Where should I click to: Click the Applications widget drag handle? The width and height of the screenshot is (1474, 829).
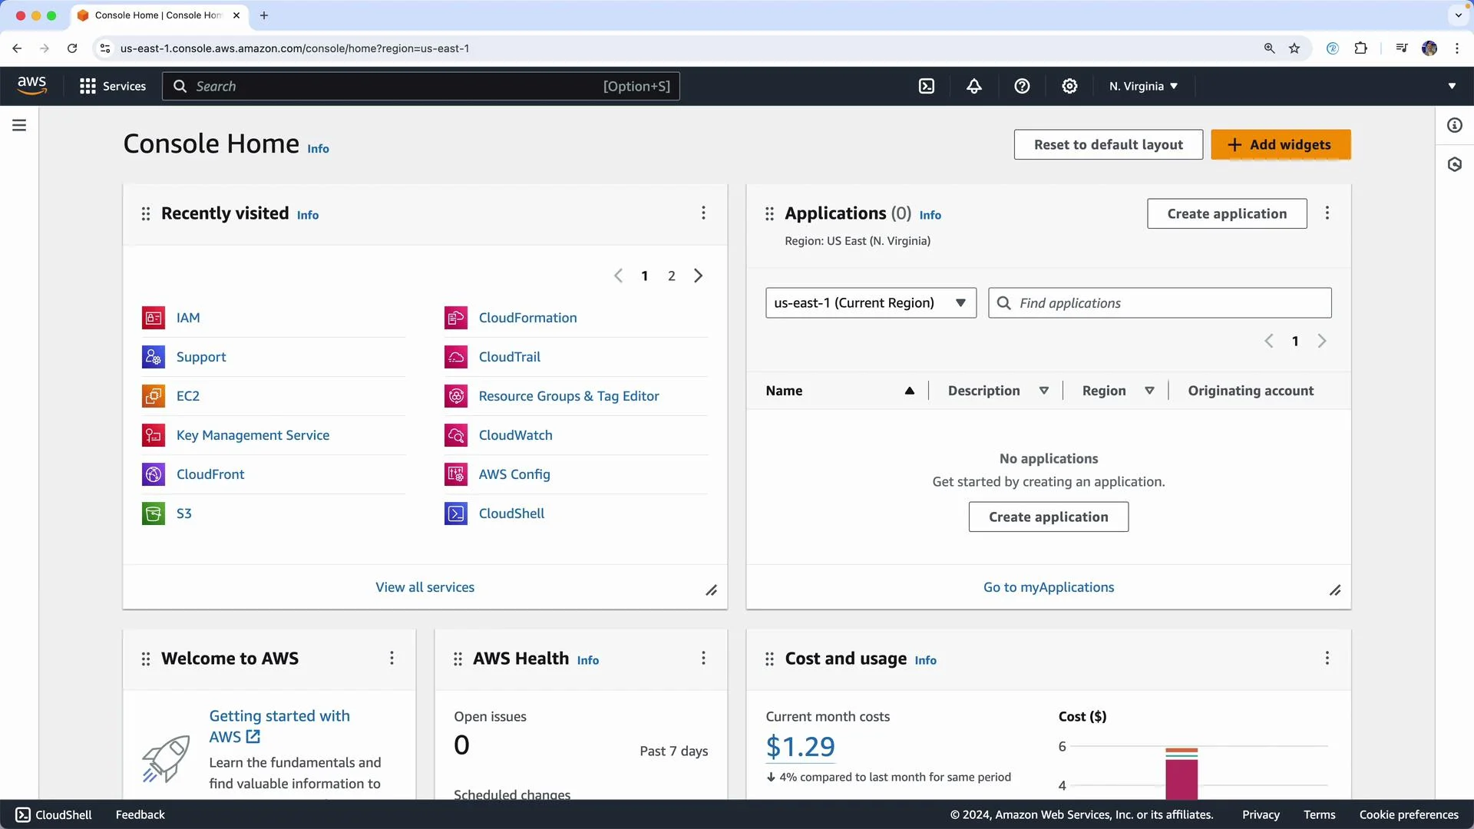[x=769, y=213]
